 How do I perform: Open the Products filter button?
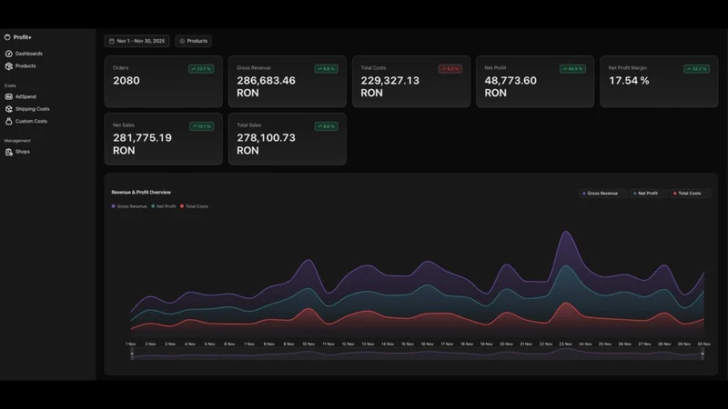[x=194, y=41]
